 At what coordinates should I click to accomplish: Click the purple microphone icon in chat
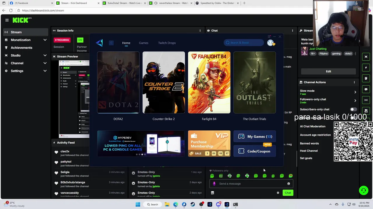(x=214, y=183)
